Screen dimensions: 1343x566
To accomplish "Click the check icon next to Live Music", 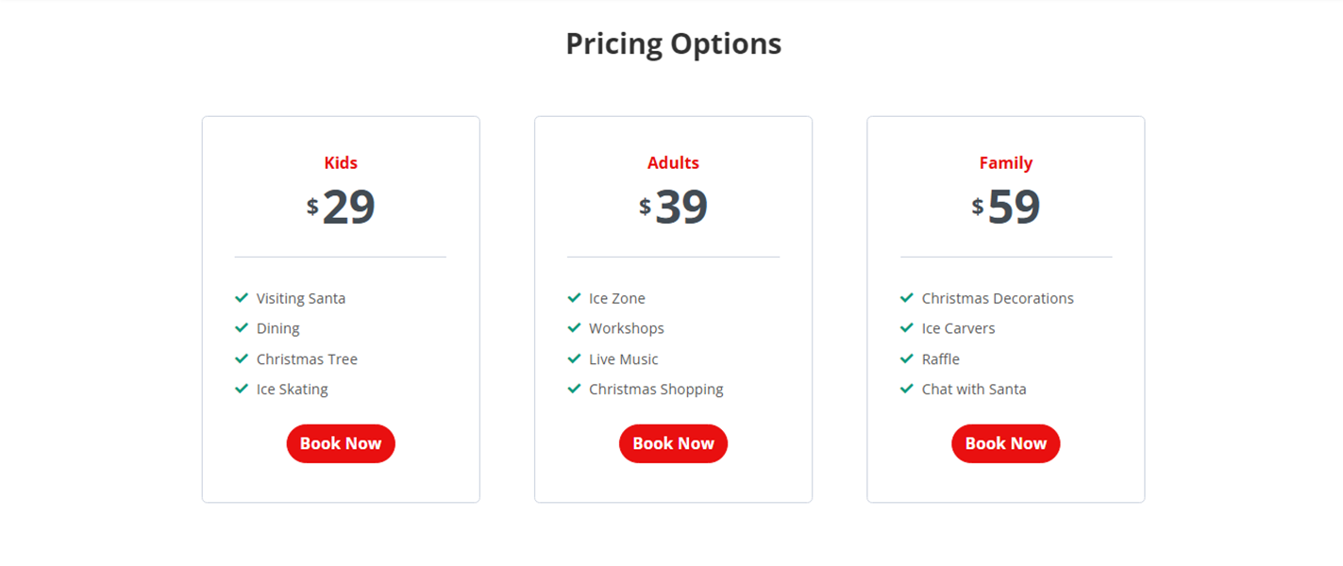I will click(x=574, y=358).
